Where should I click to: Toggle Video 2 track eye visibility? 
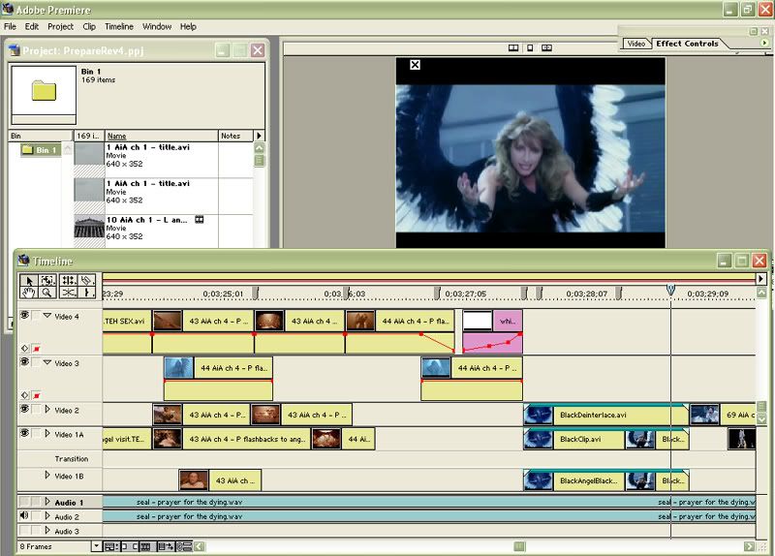pyautogui.click(x=24, y=409)
